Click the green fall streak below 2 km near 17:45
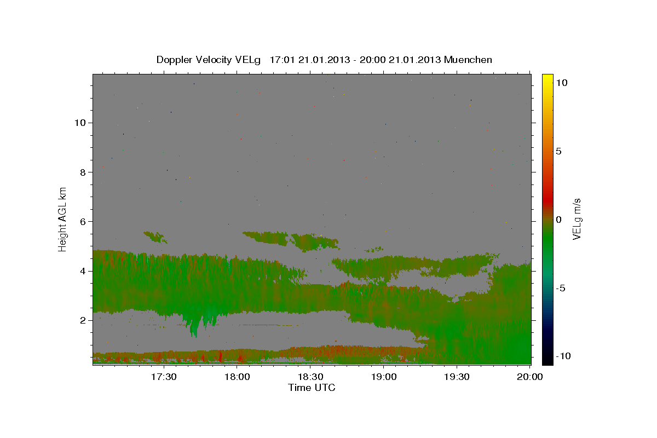This screenshot has height=438, width=657. (193, 326)
